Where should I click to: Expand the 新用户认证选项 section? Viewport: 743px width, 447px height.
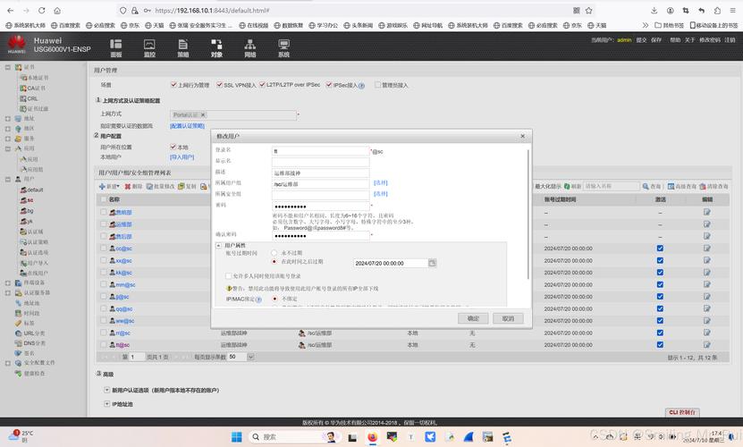[106, 390]
